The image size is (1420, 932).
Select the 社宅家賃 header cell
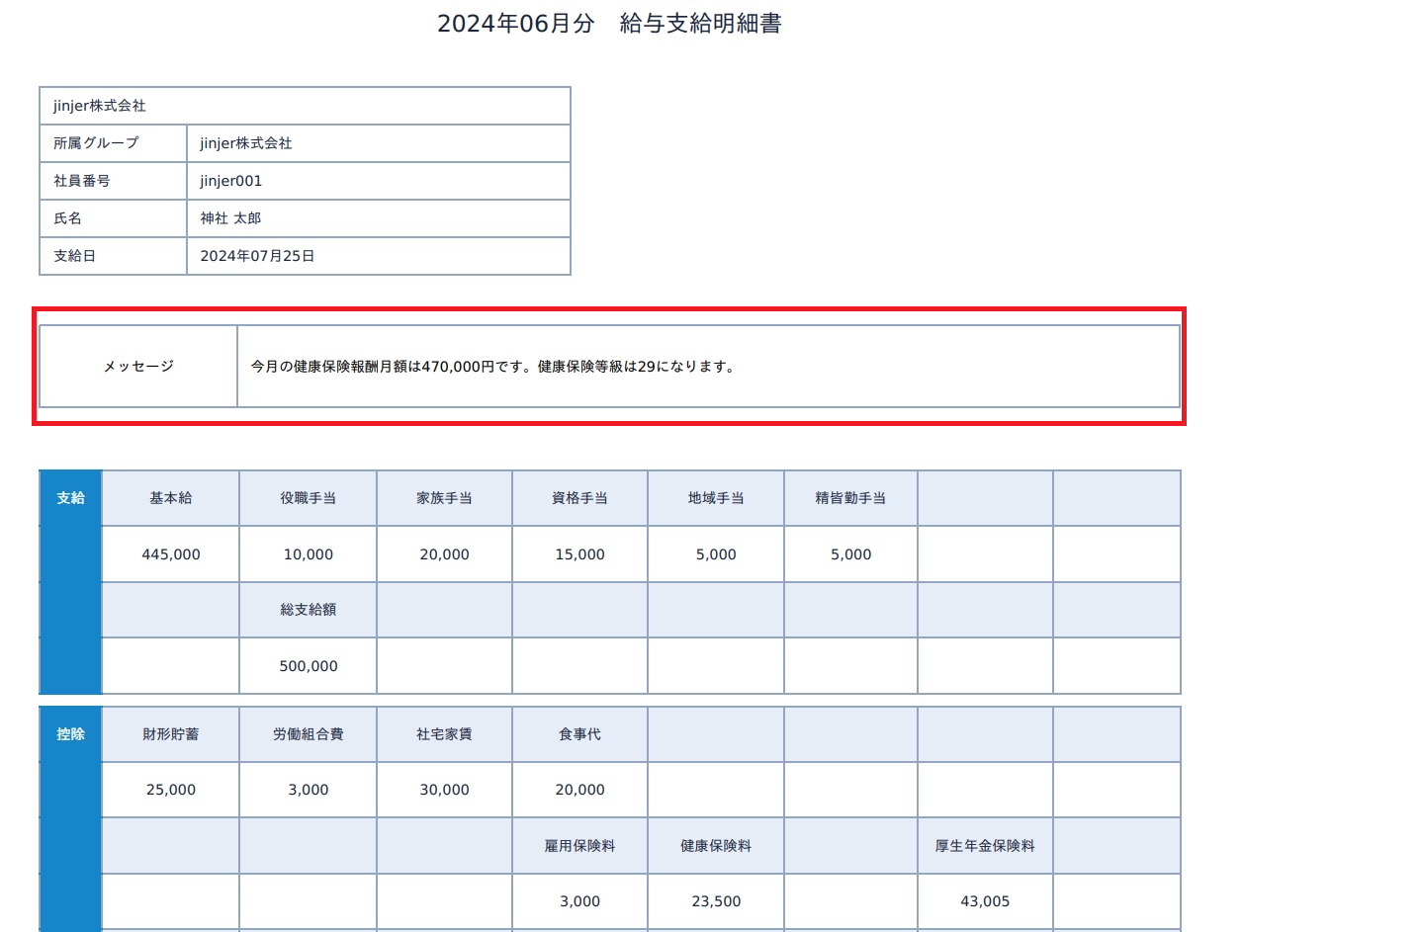coord(445,734)
